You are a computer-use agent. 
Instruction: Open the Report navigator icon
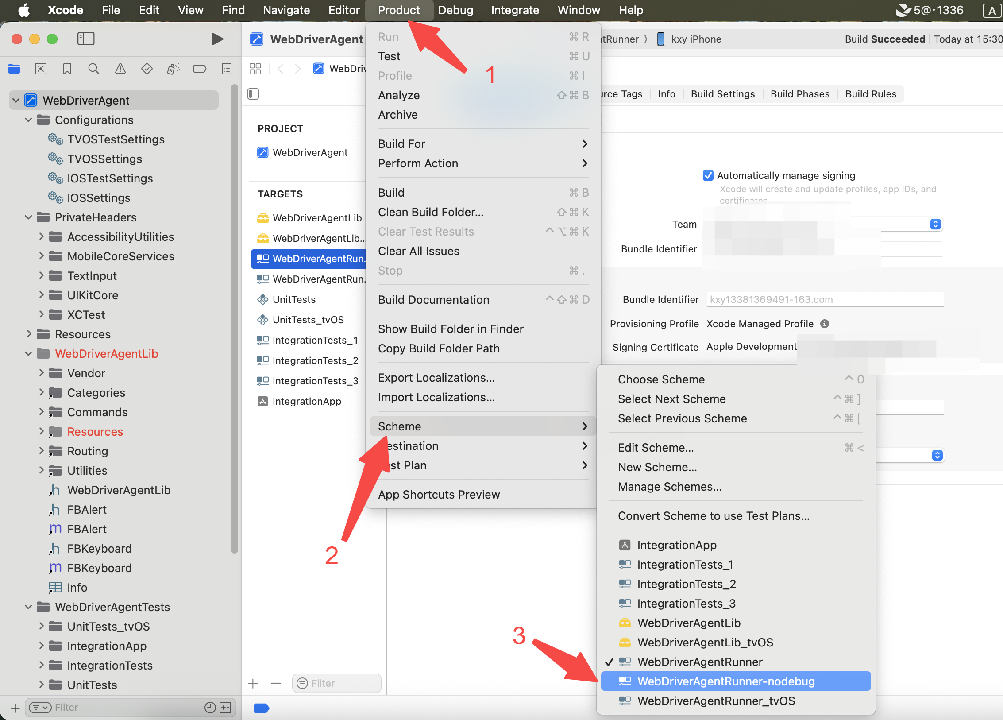click(227, 69)
